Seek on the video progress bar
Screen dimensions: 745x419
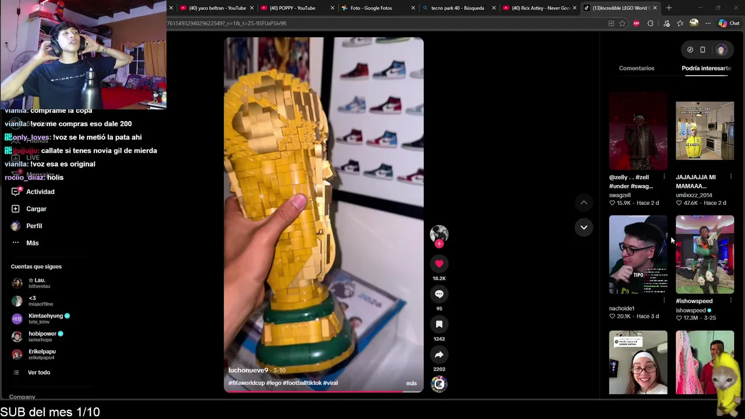[x=324, y=391]
